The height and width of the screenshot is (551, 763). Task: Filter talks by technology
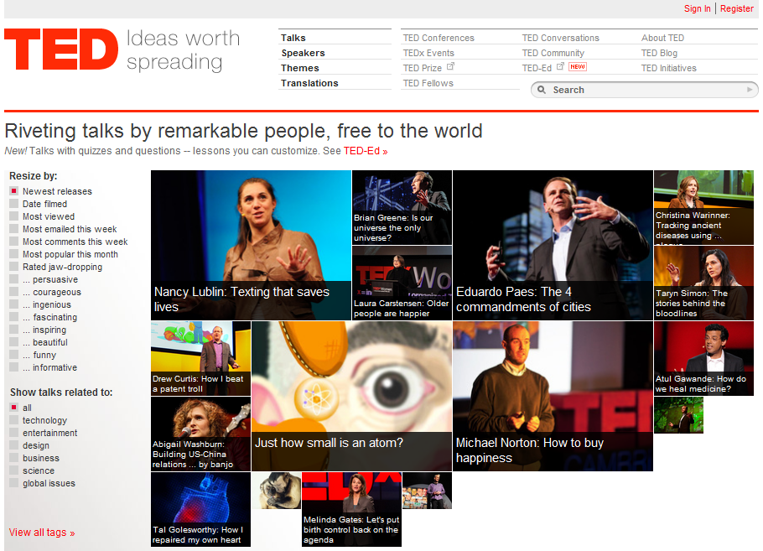[13, 420]
